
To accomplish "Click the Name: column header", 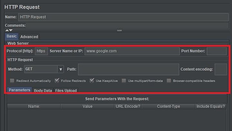I will click(34, 106).
